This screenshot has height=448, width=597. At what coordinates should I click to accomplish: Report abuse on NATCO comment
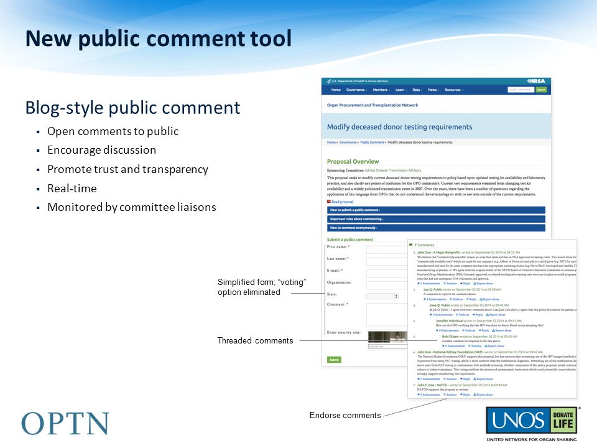click(483, 394)
